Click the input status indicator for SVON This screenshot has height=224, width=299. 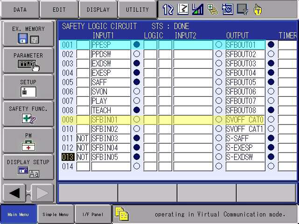pyautogui.click(x=137, y=91)
